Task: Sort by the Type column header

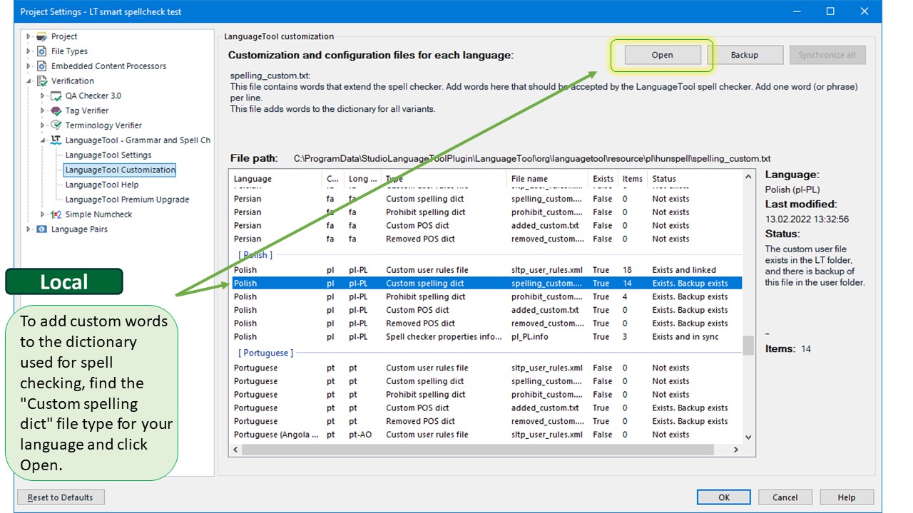Action: [x=444, y=179]
